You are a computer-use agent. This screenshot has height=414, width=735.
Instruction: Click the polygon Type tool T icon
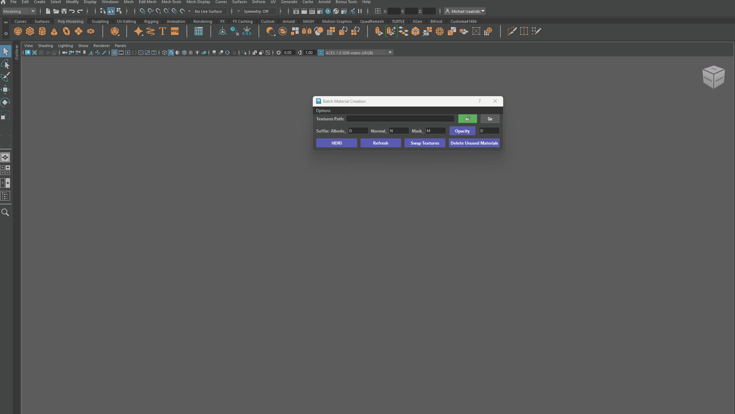(162, 31)
